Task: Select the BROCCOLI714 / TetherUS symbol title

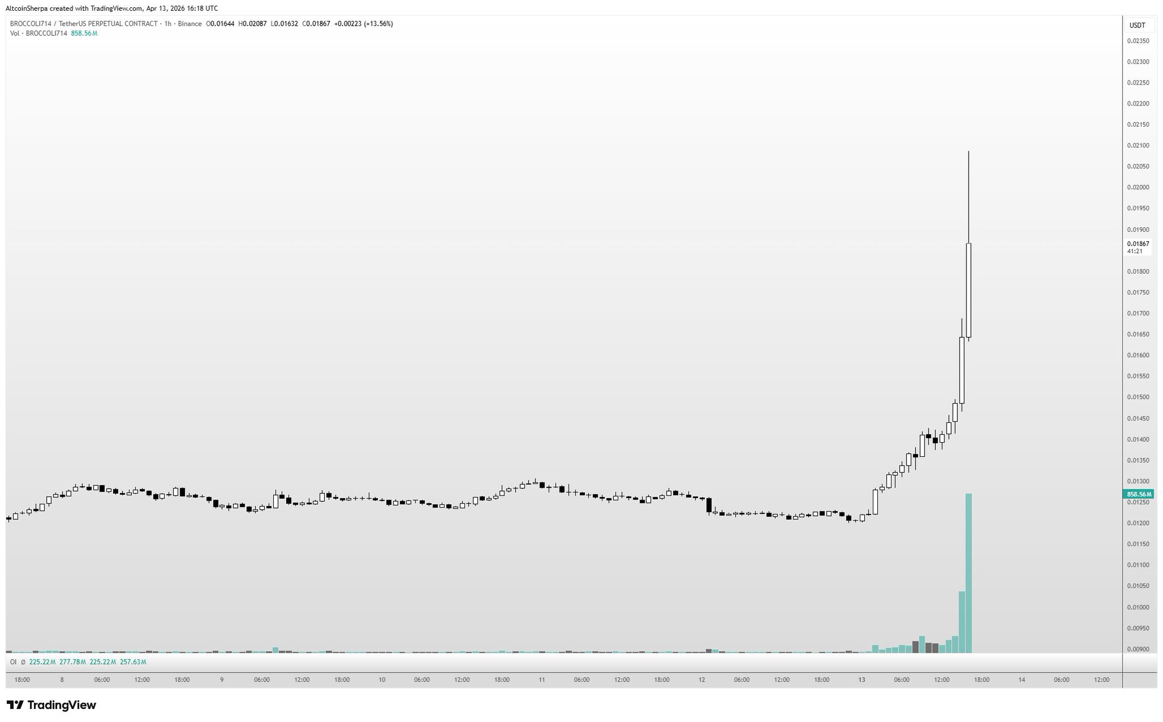Action: pyautogui.click(x=83, y=24)
